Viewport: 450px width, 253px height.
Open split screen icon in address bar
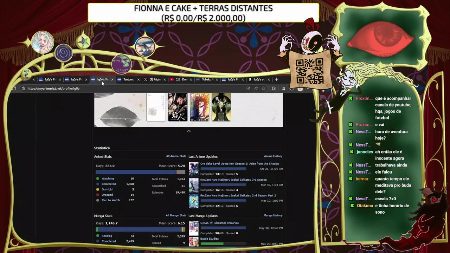coord(248,89)
